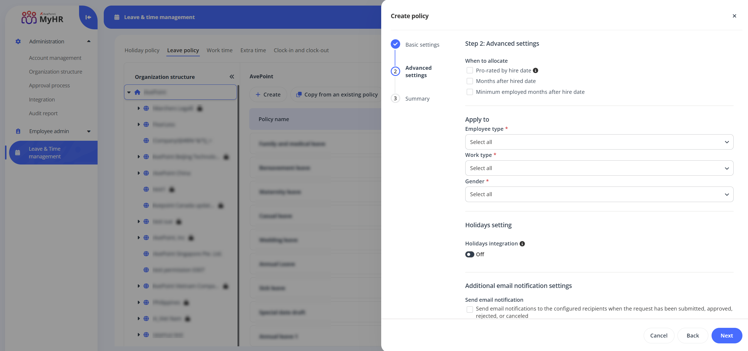This screenshot has height=351, width=748.
Task: Expand the first child organization tree node
Action: [x=138, y=108]
